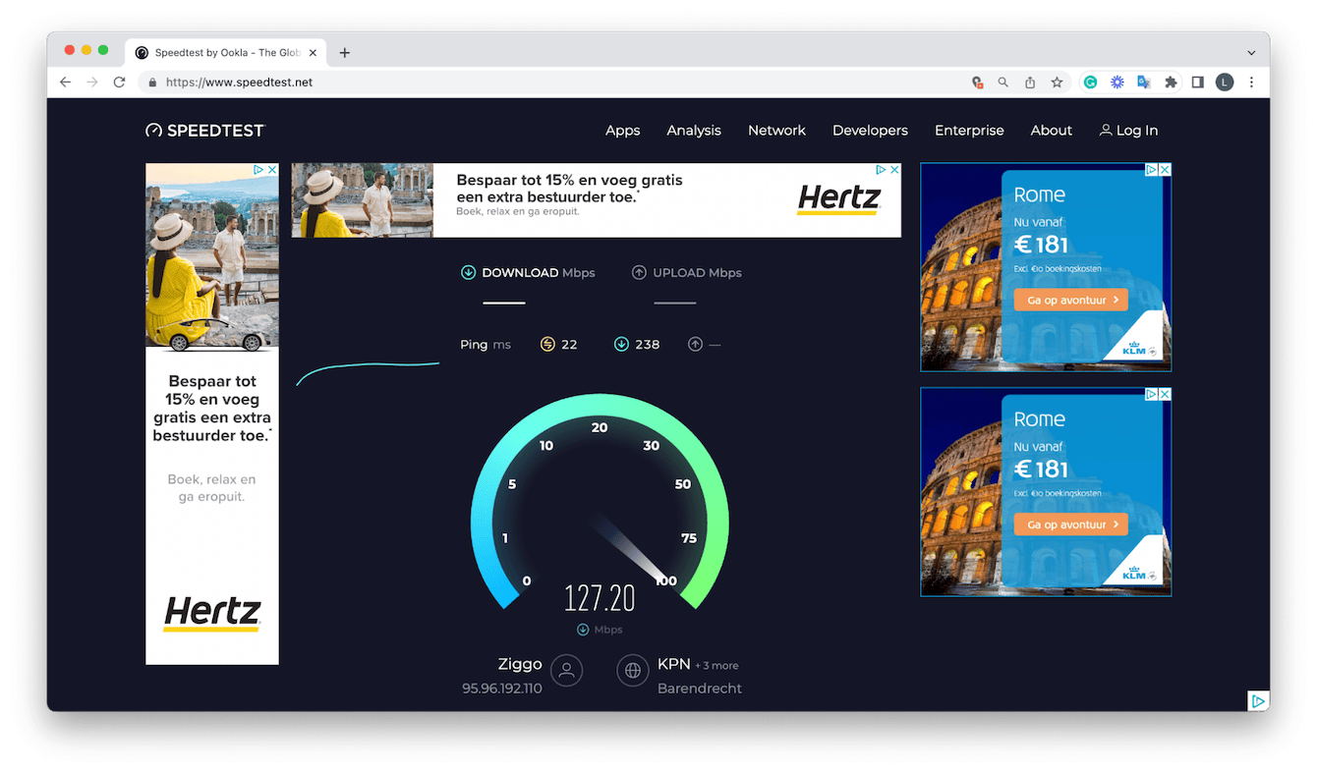Click the Grammarly extension icon in toolbar

[1090, 83]
